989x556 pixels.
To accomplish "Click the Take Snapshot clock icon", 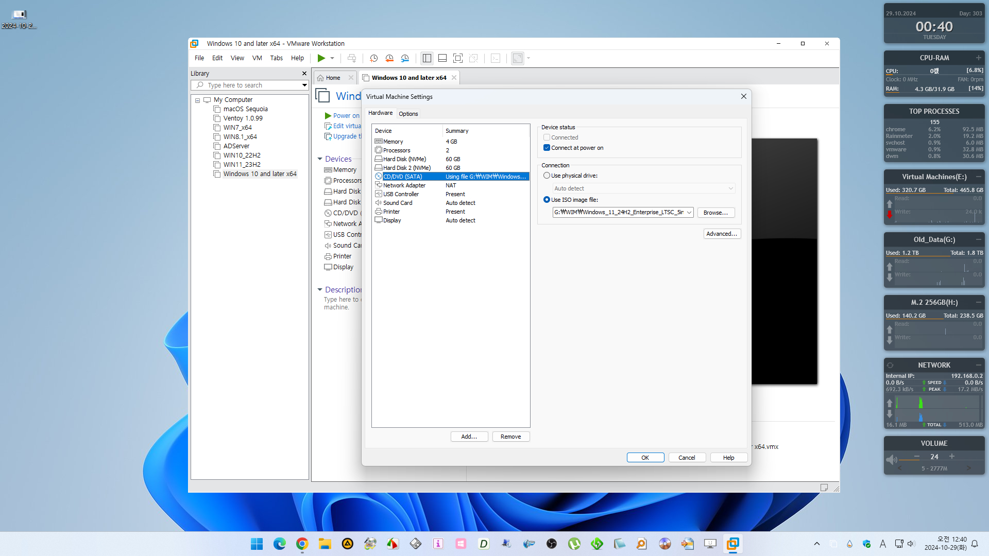I will tap(374, 58).
